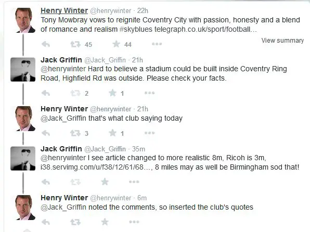Retweet 'that's what club saying today' tweet
This screenshot has width=310, height=232.
[x=75, y=133]
